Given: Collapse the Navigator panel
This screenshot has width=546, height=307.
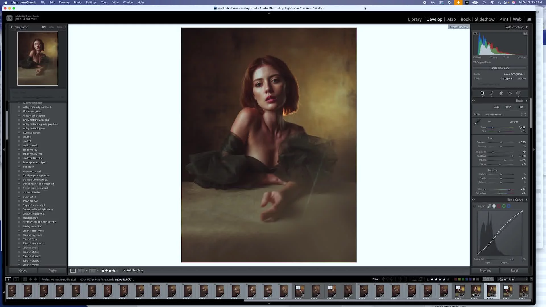Looking at the screenshot, I should (x=11, y=27).
